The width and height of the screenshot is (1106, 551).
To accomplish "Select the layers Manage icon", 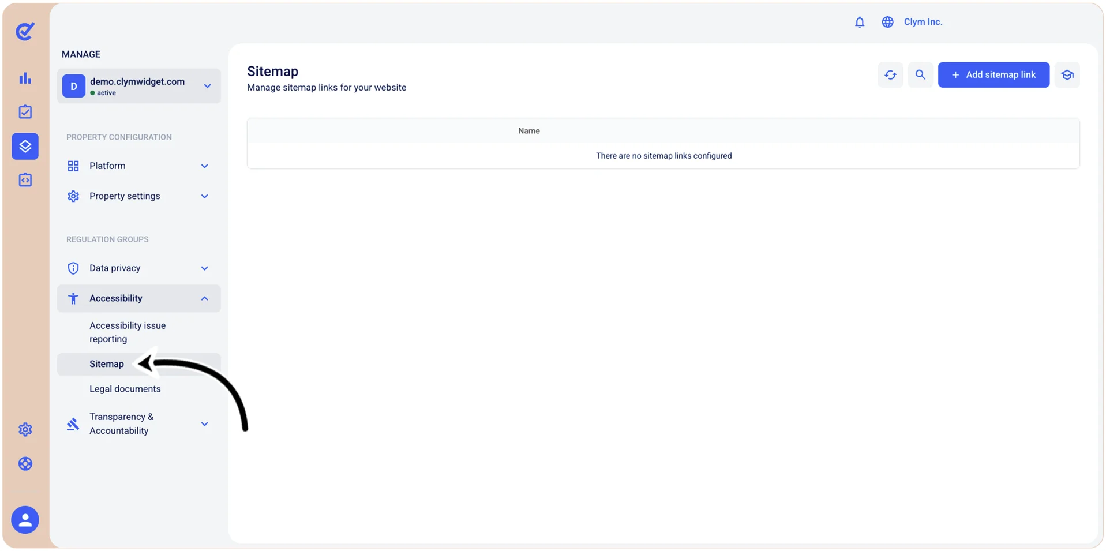I will 25,146.
